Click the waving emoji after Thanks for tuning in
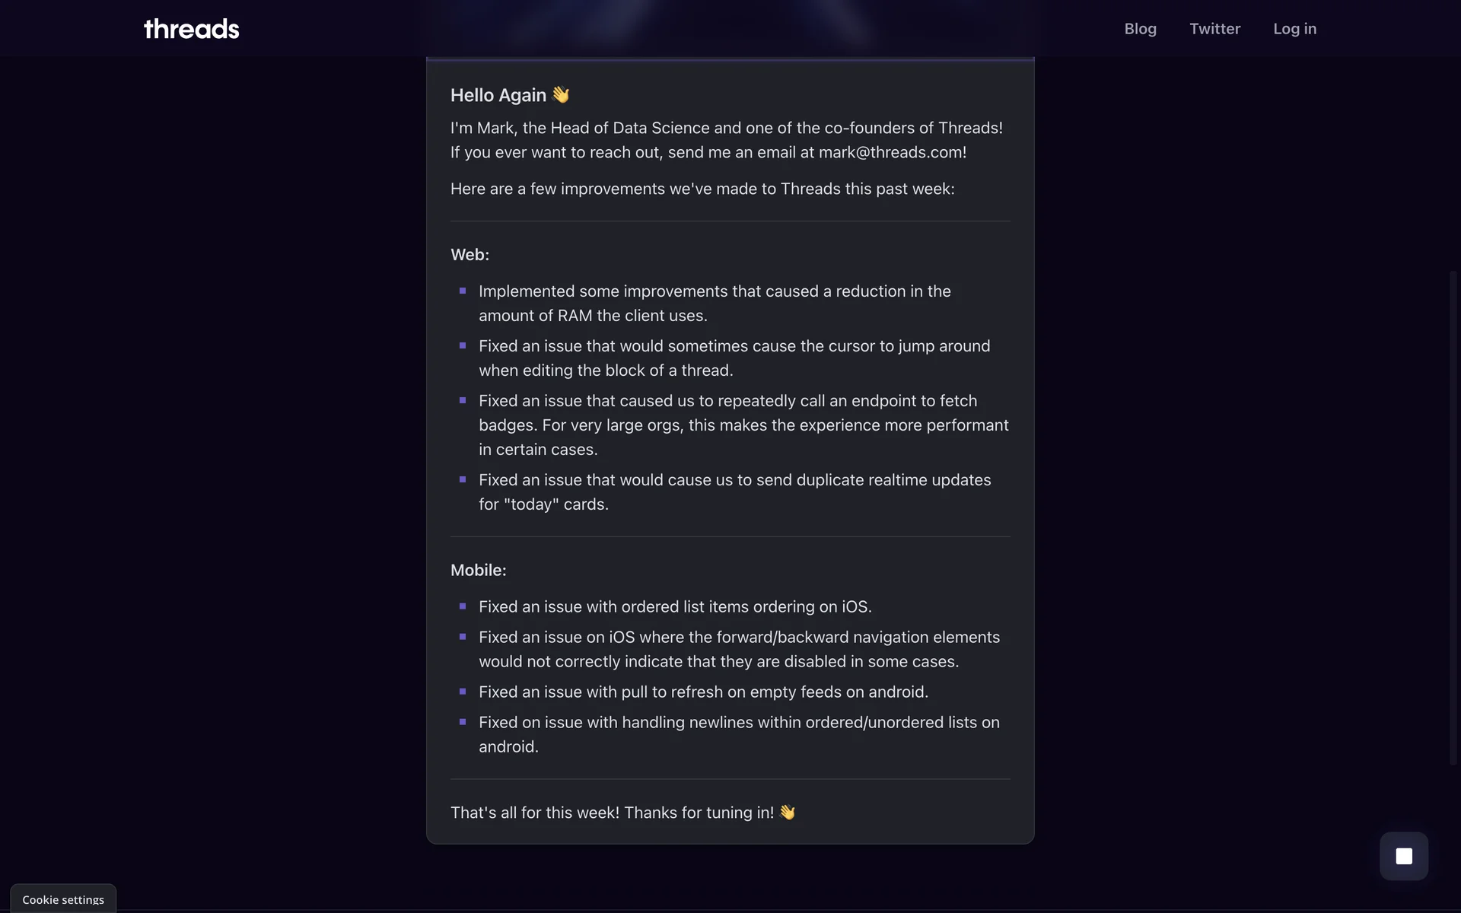The width and height of the screenshot is (1461, 913). 788,813
